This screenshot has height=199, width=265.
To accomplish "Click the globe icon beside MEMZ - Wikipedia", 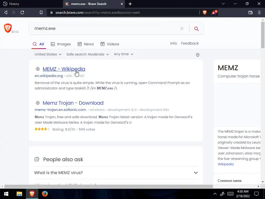I will tap(38, 69).
